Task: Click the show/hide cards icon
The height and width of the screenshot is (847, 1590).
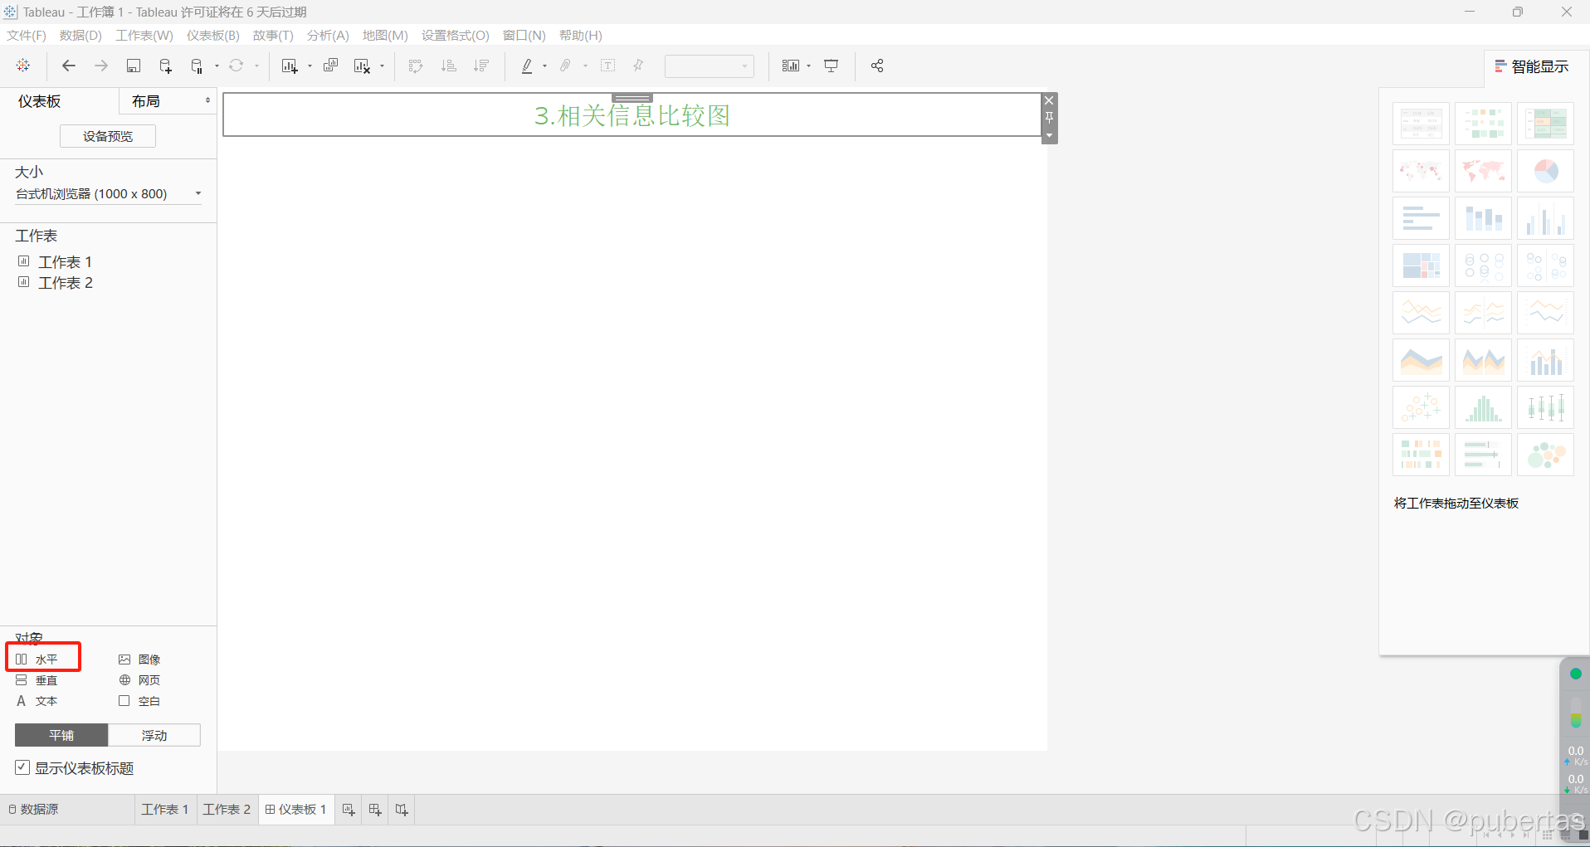Action: tap(791, 66)
